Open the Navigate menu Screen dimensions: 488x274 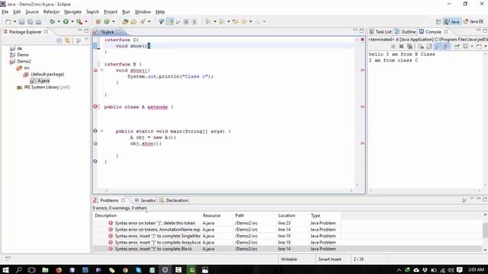tap(73, 12)
